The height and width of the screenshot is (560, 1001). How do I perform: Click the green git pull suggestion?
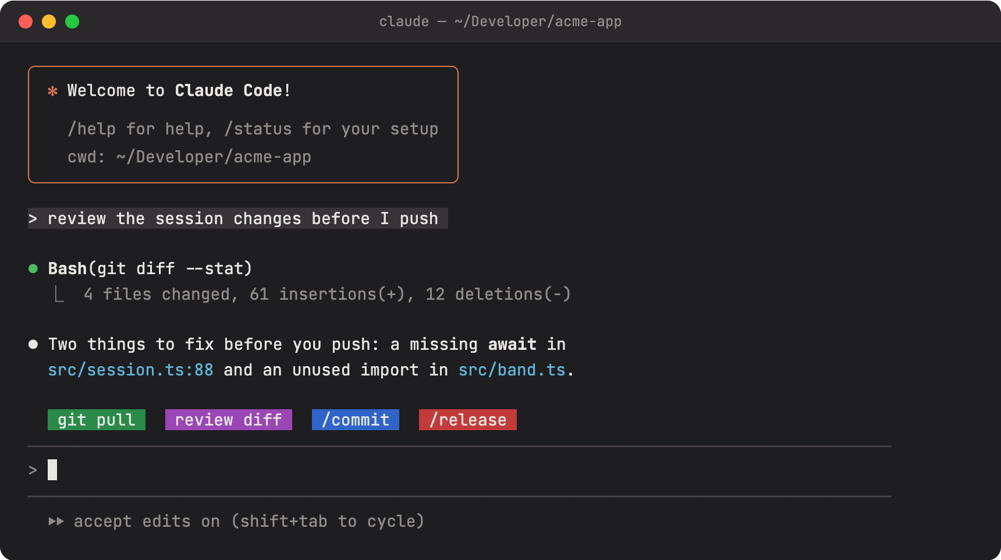coord(97,420)
